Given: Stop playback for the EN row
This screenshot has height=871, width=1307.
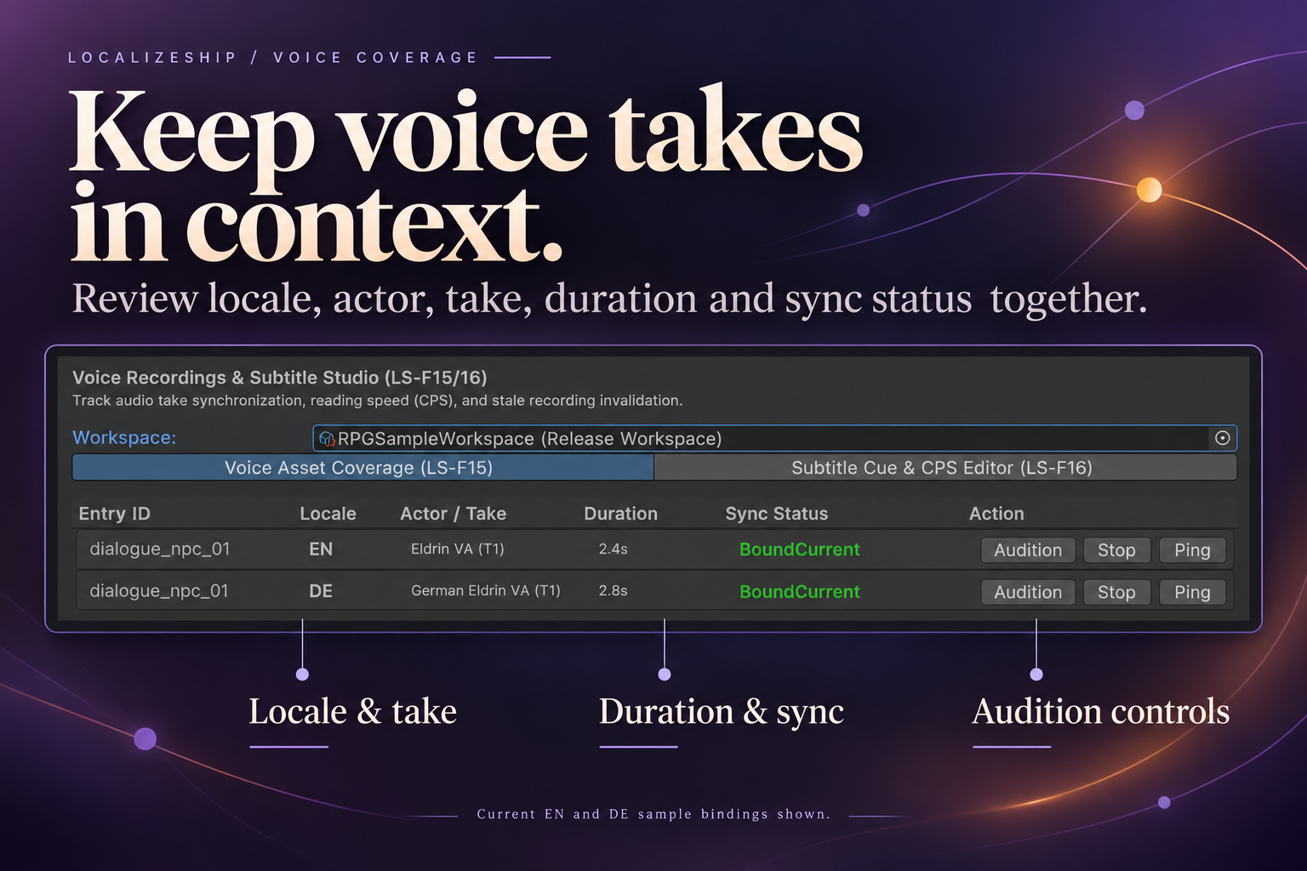Looking at the screenshot, I should (1116, 550).
